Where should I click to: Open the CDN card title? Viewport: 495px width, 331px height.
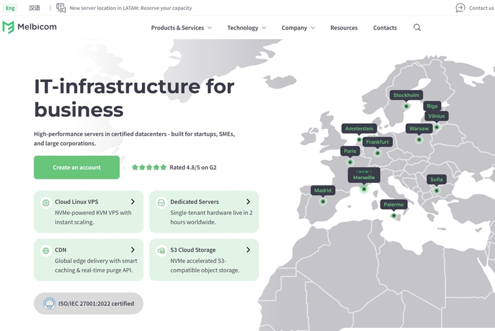[60, 250]
